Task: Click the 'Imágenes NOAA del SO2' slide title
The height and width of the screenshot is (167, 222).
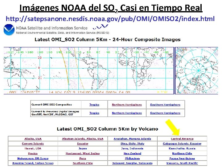Action: (x=111, y=8)
